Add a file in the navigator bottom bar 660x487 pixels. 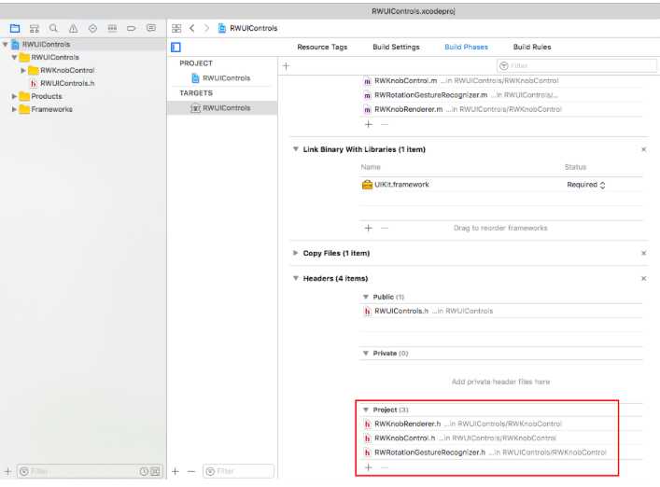point(7,471)
